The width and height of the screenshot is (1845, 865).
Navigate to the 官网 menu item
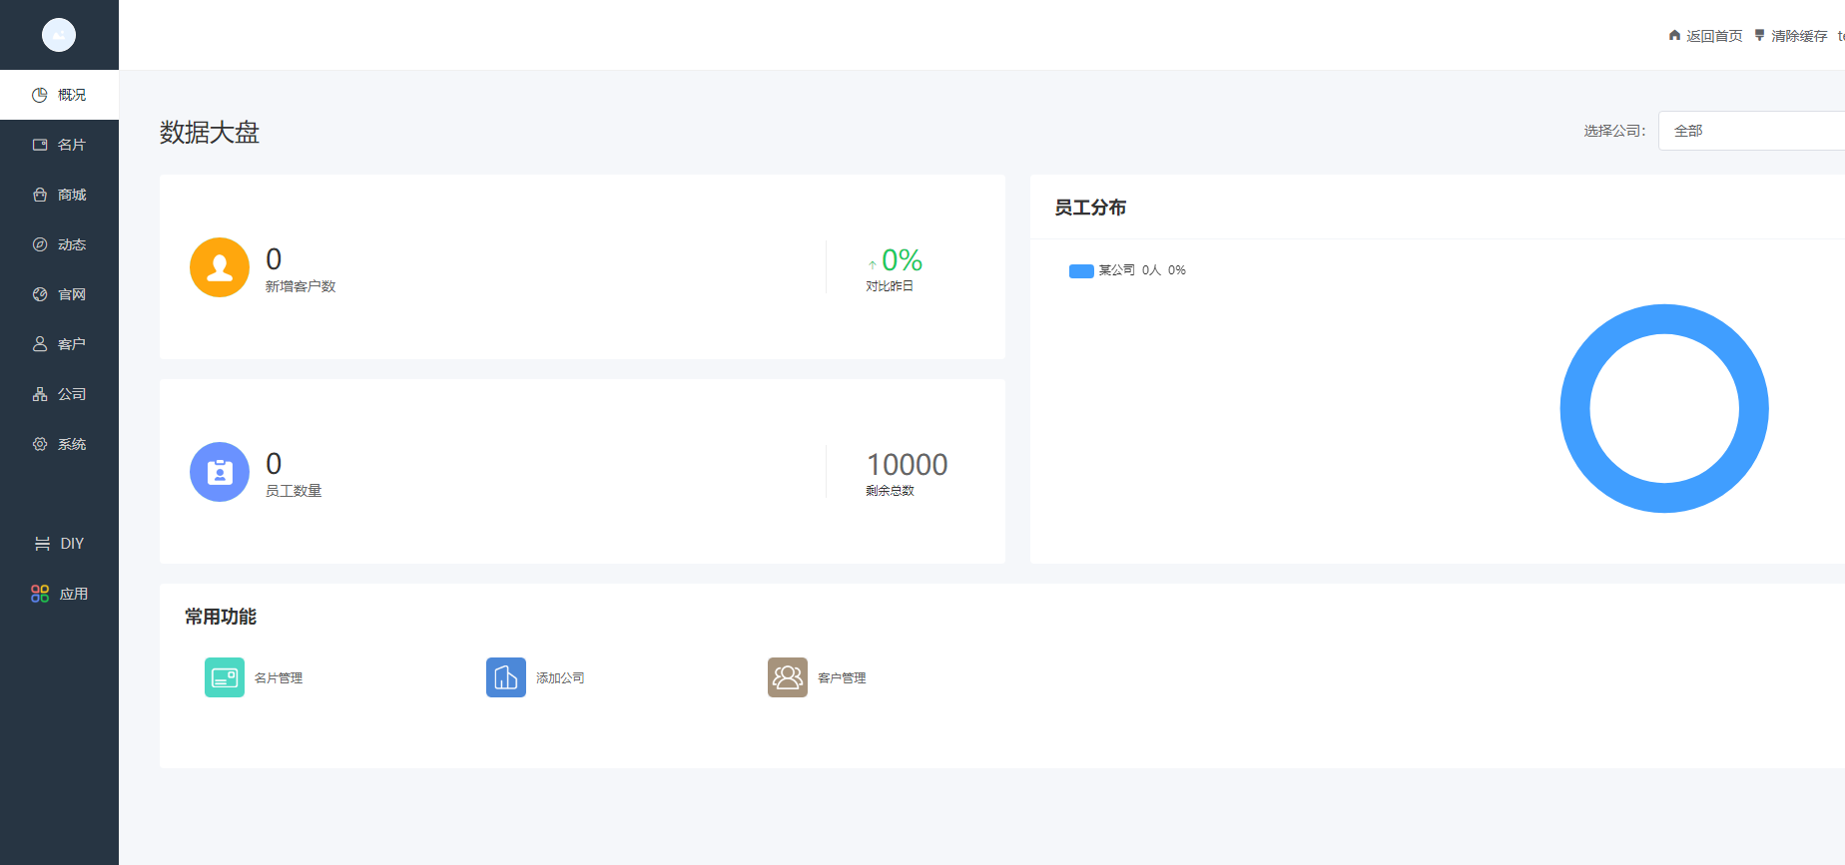coord(59,294)
